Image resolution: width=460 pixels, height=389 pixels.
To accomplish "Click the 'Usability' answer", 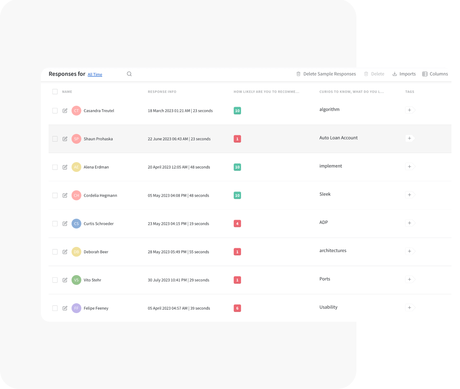I will coord(328,307).
